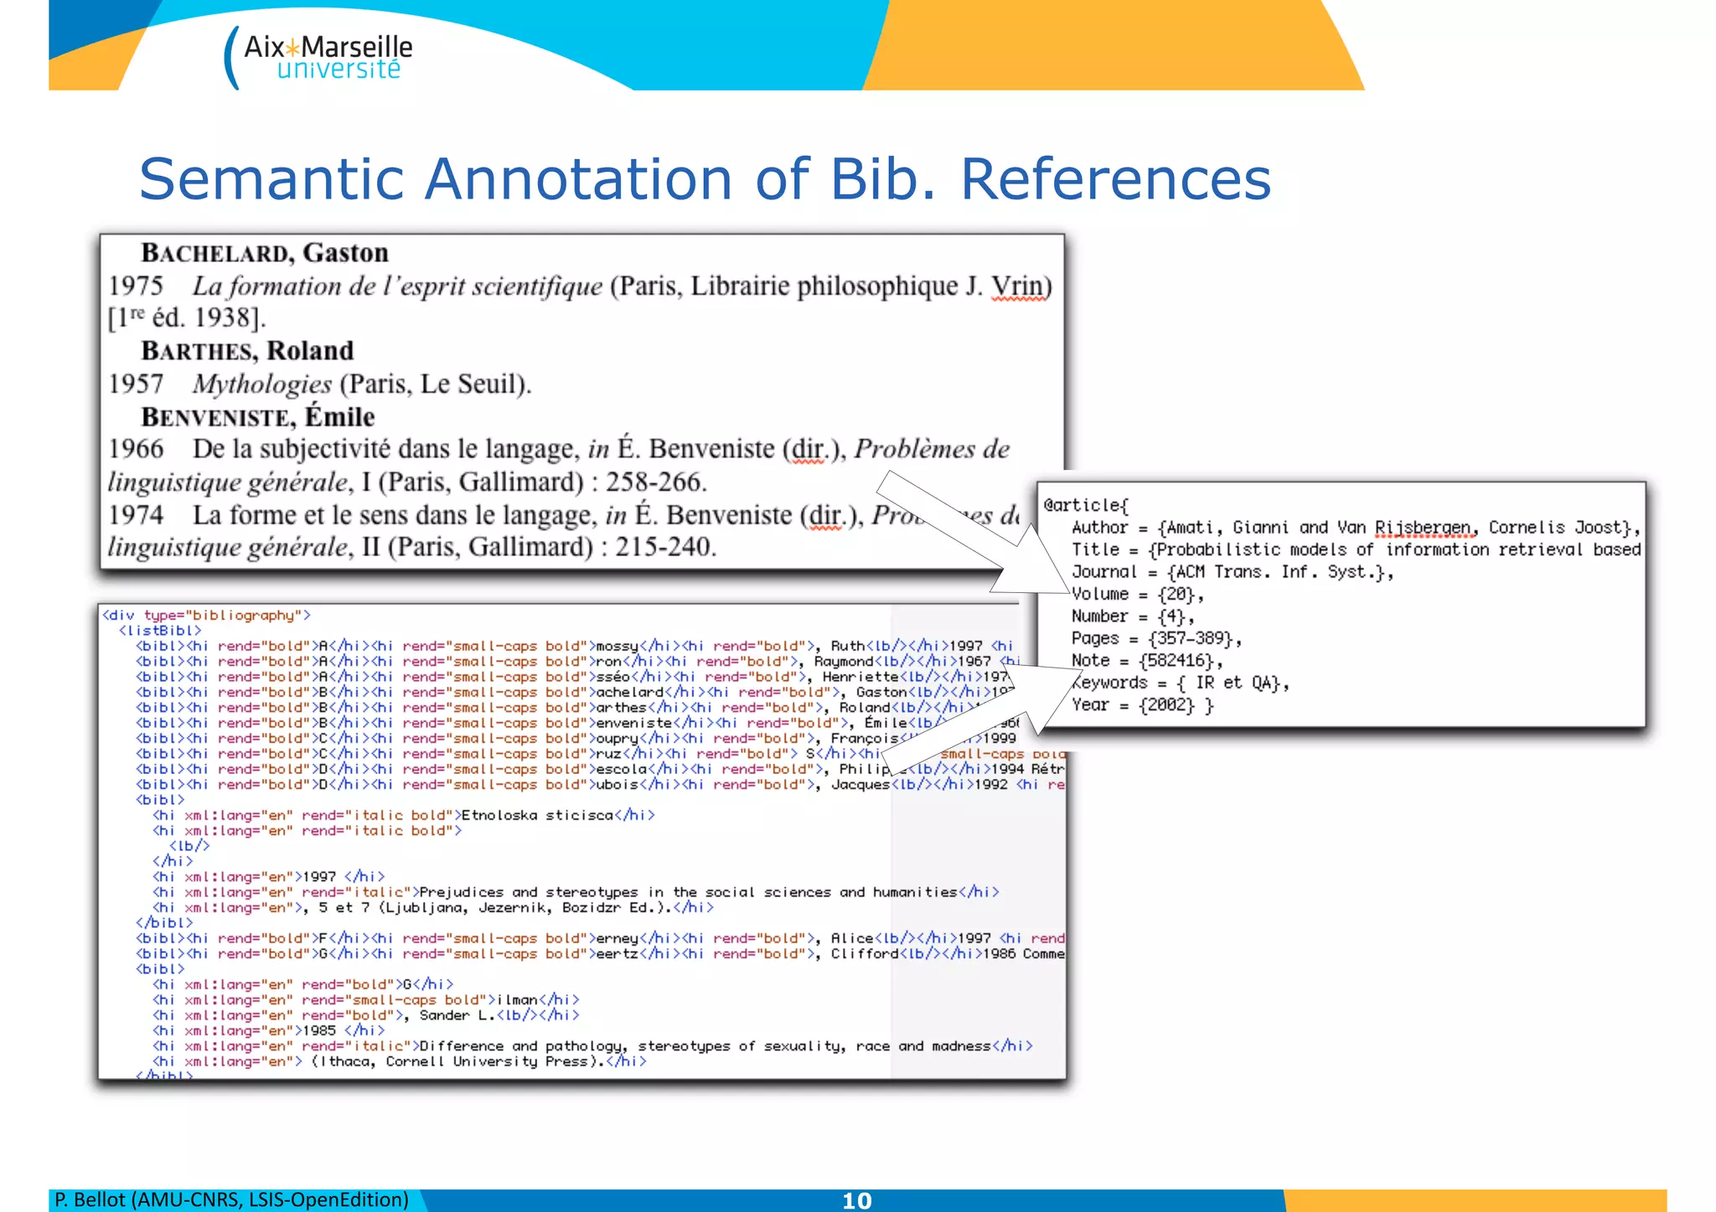Click 'De la subjectivité dans le langage' text
This screenshot has width=1716, height=1212.
click(385, 450)
